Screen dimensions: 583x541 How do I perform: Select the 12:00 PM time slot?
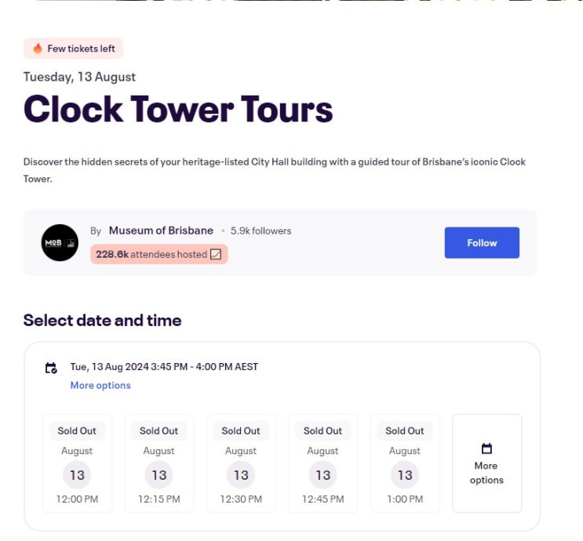pyautogui.click(x=77, y=463)
